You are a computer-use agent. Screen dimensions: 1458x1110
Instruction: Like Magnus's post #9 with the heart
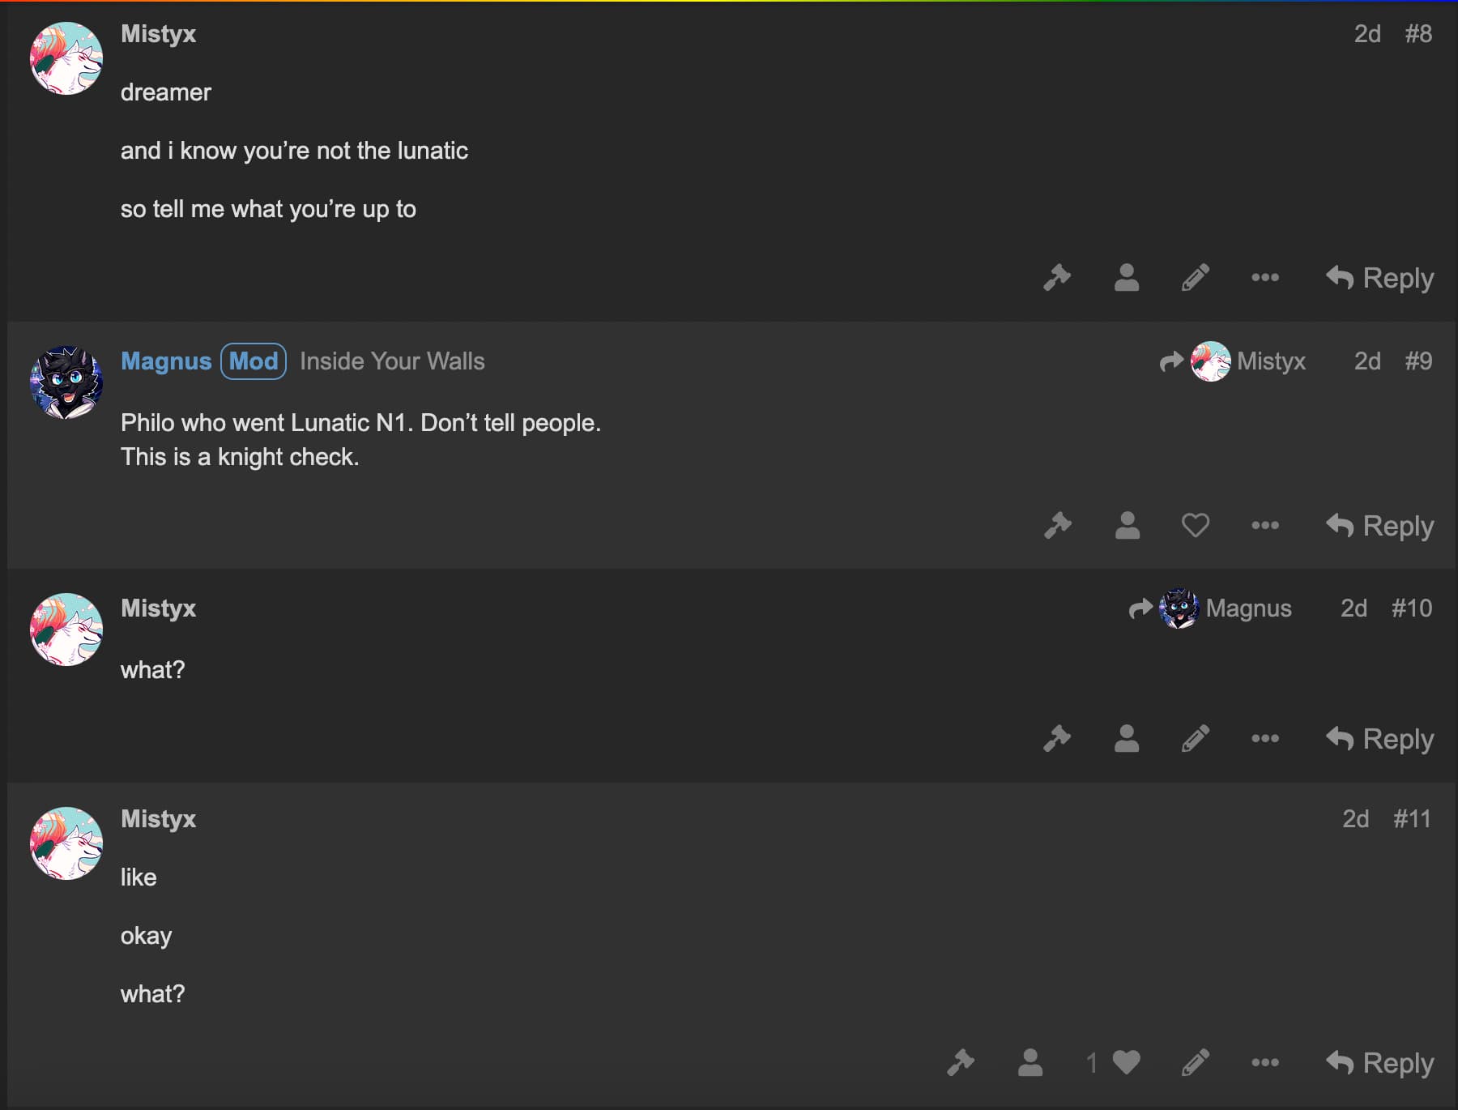point(1196,526)
